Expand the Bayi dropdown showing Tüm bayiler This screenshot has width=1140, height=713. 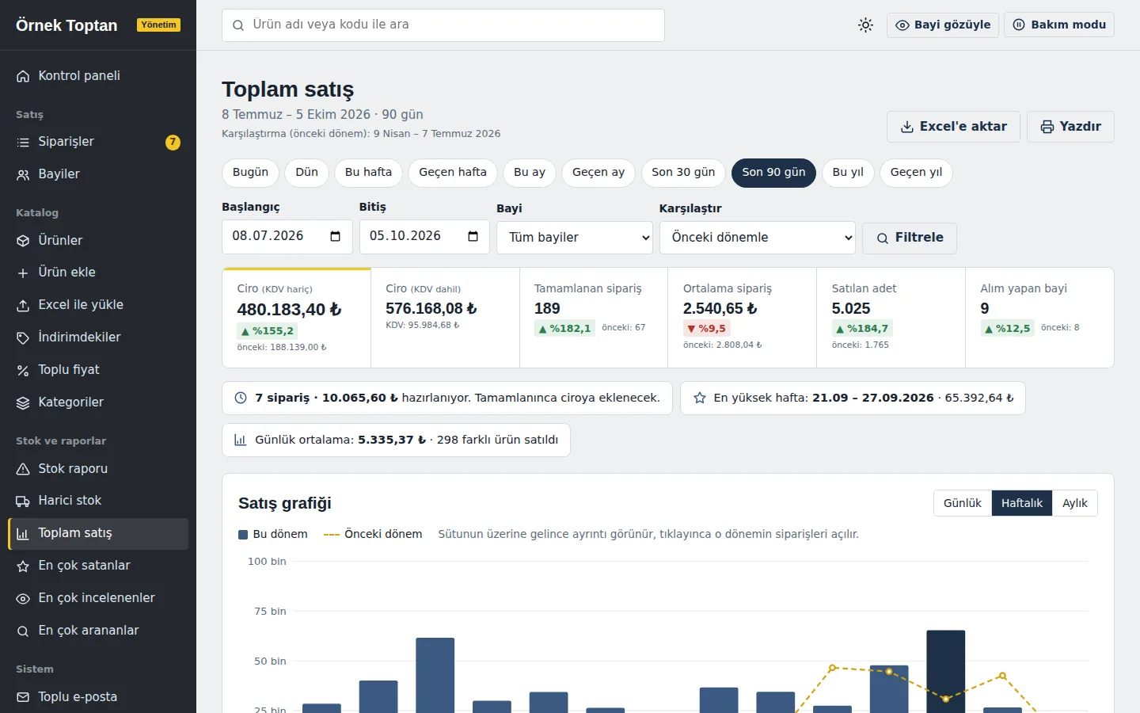click(x=575, y=238)
